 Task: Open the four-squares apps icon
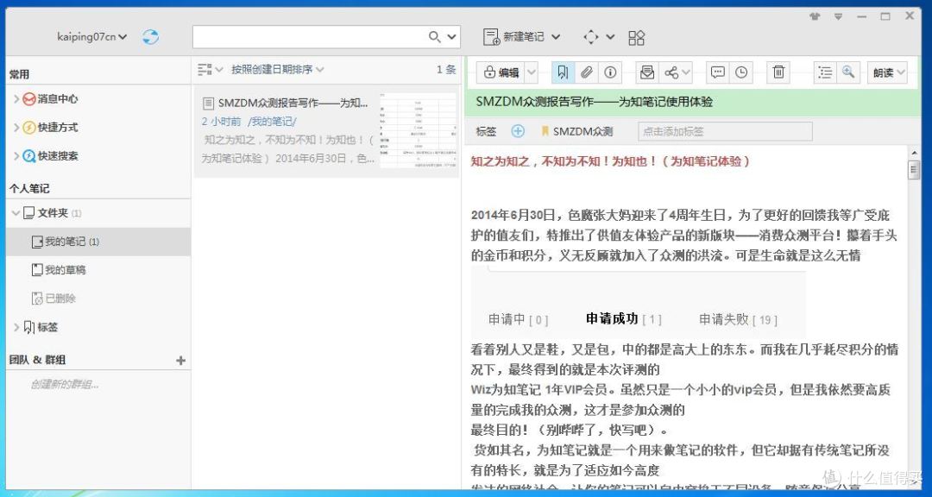(x=637, y=37)
